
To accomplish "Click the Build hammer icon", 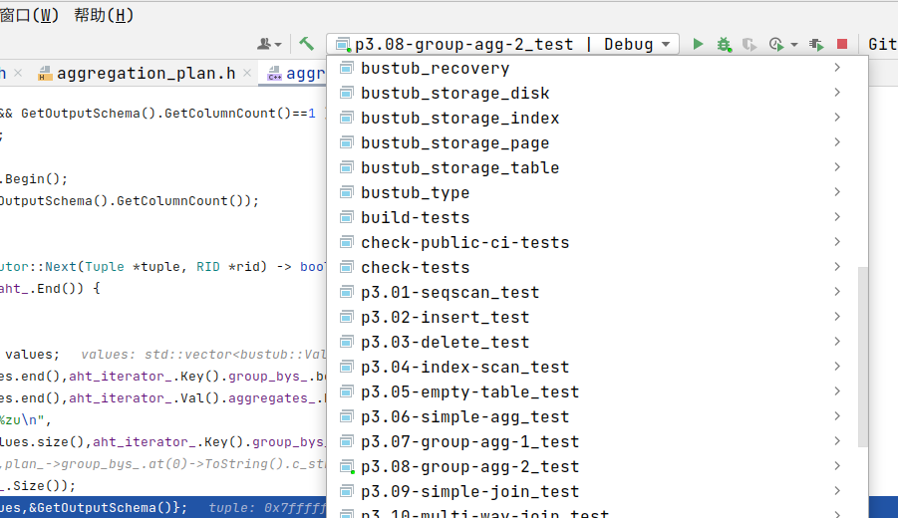I will pos(307,44).
